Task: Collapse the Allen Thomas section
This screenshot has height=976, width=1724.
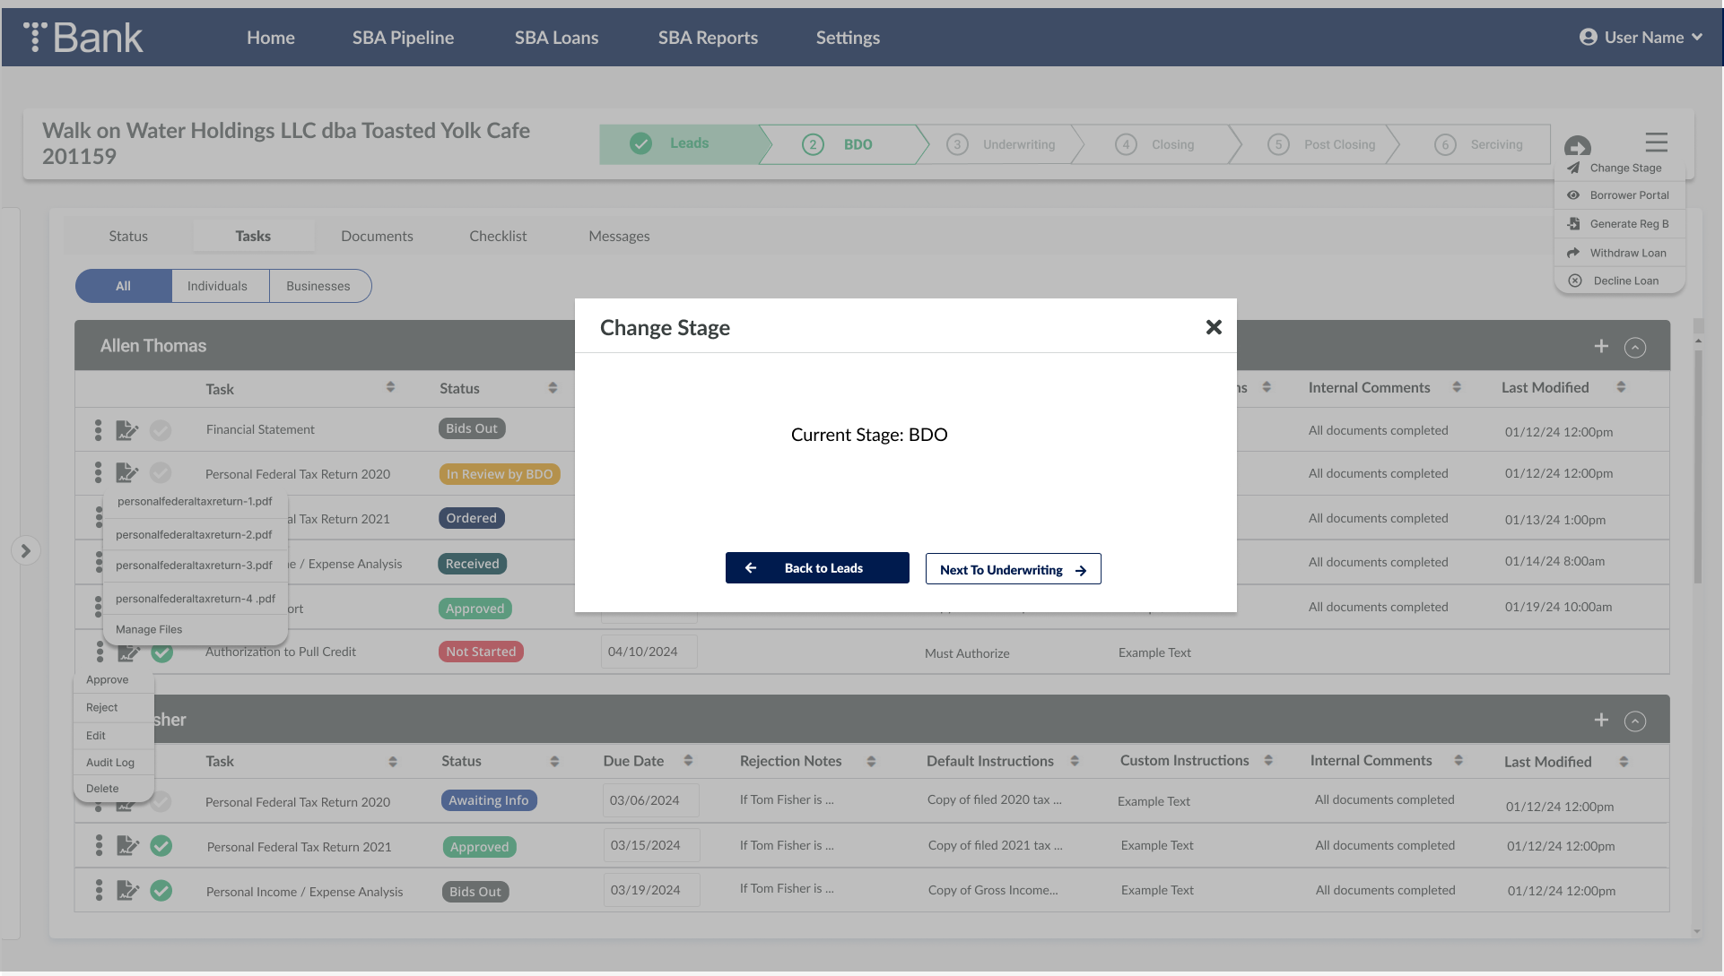Action: [x=1635, y=348]
